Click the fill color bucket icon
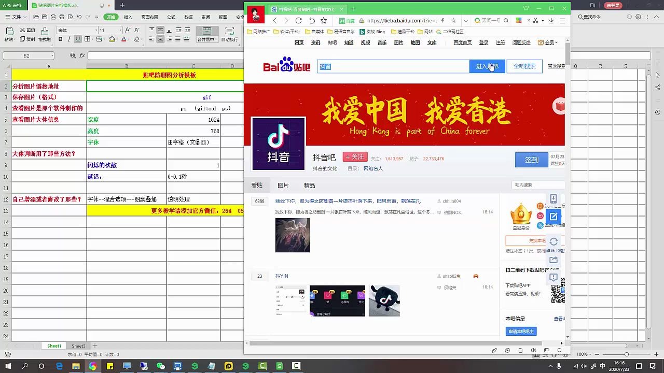The image size is (664, 373). point(112,39)
